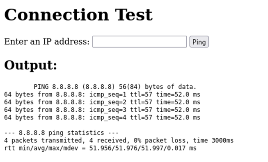Click the 'Enter an IP address:' label
The image size is (268, 162).
point(47,42)
